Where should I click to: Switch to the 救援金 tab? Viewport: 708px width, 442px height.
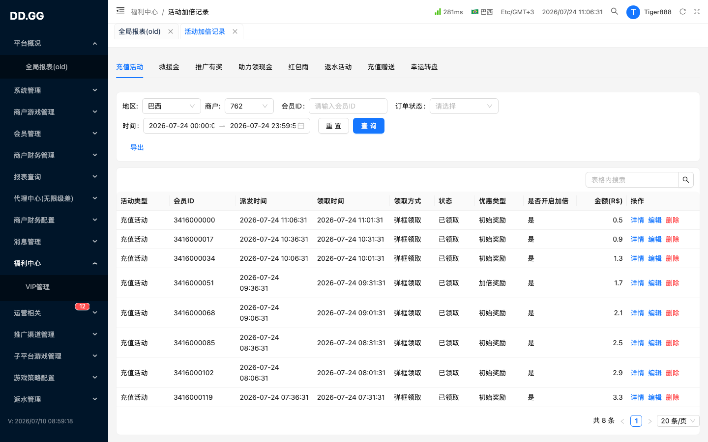(x=169, y=67)
